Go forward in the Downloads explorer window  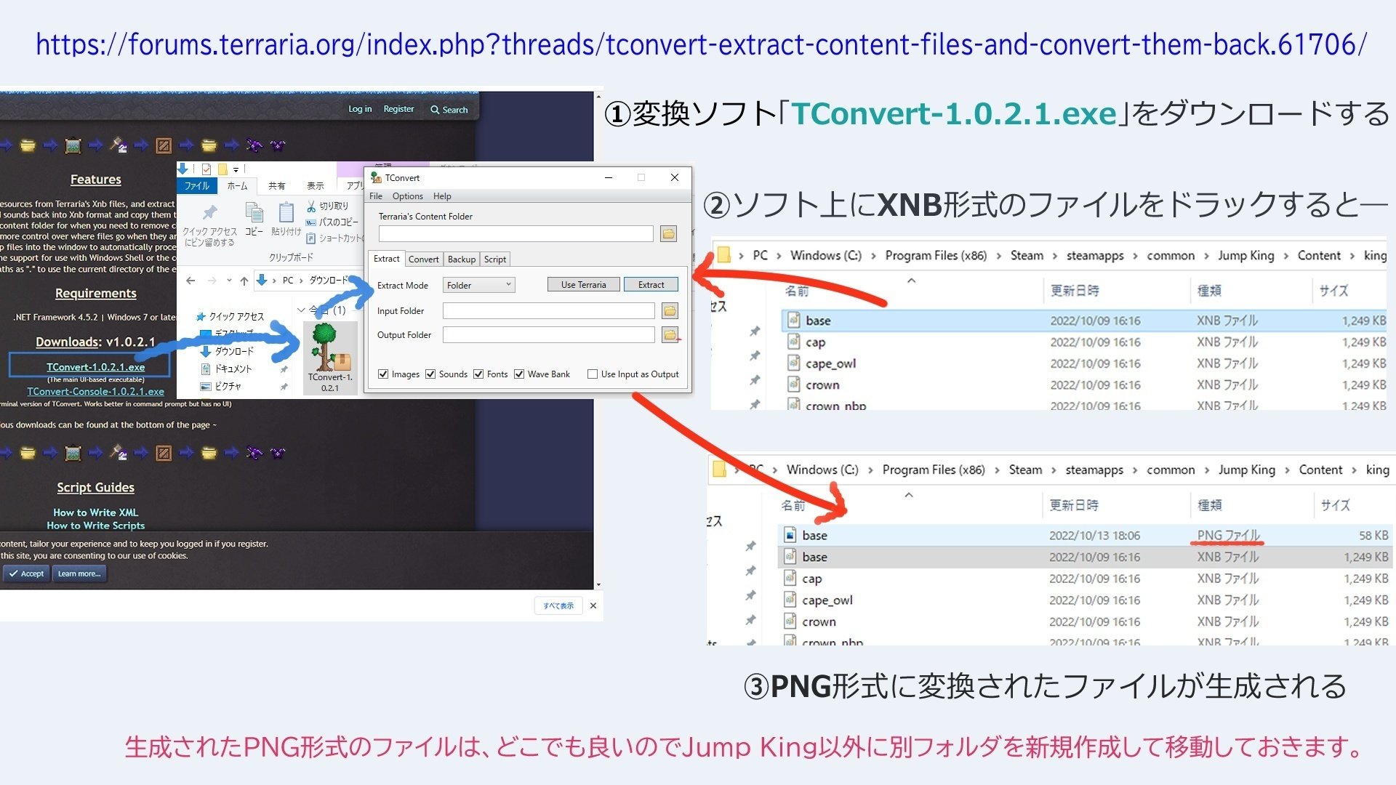pos(212,281)
